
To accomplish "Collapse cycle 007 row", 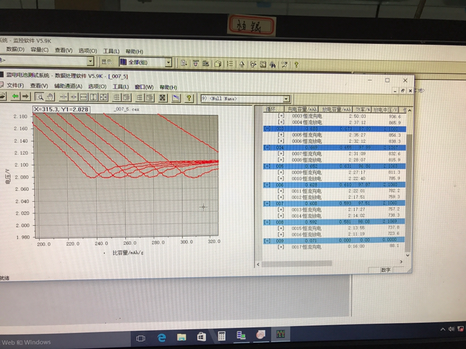I will (x=267, y=203).
